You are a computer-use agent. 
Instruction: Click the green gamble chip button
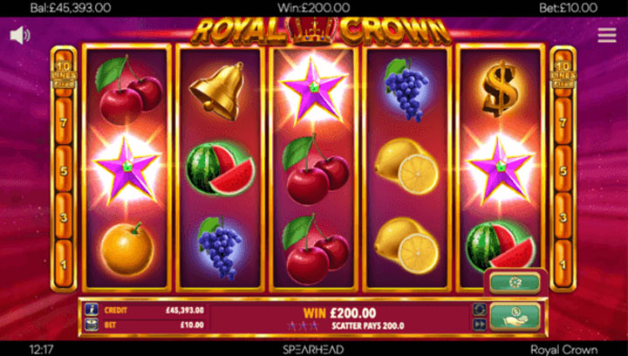click(x=515, y=283)
